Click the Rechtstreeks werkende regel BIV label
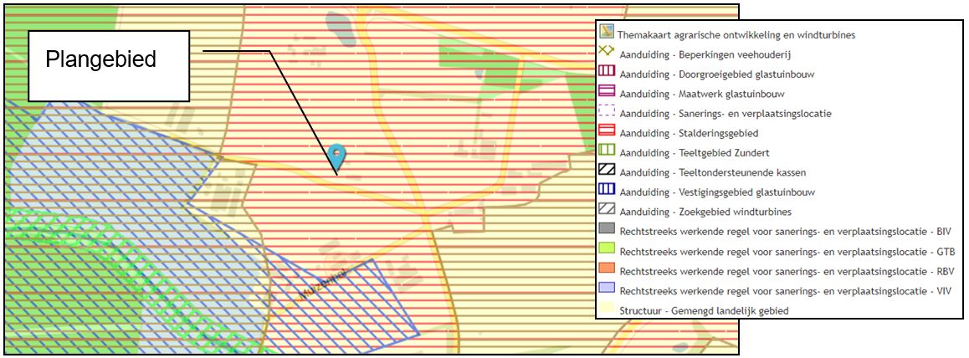This screenshot has height=358, width=969. pyautogui.click(x=785, y=232)
